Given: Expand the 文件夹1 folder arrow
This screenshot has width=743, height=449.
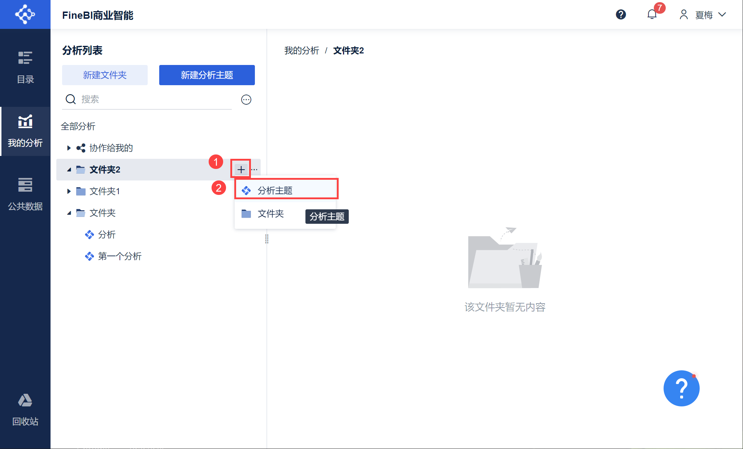Looking at the screenshot, I should tap(69, 191).
